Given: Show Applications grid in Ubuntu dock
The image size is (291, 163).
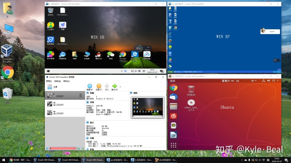Looking at the screenshot, I should tap(173, 145).
